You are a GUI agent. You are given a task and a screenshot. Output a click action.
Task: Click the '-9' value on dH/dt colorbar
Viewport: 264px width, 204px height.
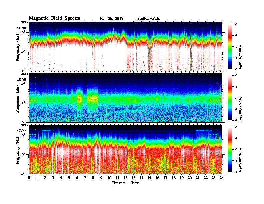(x=236, y=69)
